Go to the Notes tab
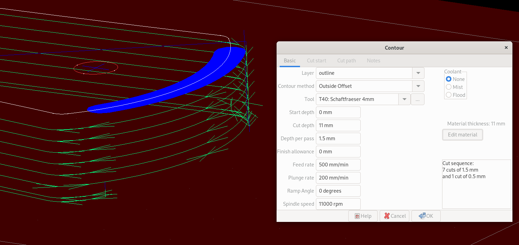 (373, 61)
